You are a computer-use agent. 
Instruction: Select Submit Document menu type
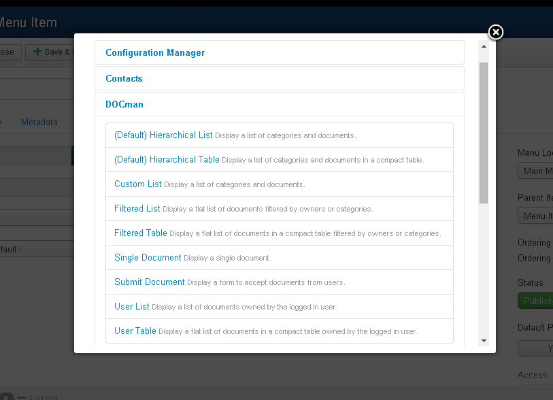pyautogui.click(x=150, y=282)
